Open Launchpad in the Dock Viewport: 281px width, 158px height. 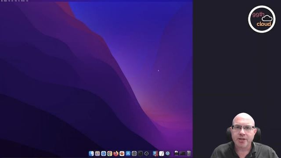[x=97, y=154]
